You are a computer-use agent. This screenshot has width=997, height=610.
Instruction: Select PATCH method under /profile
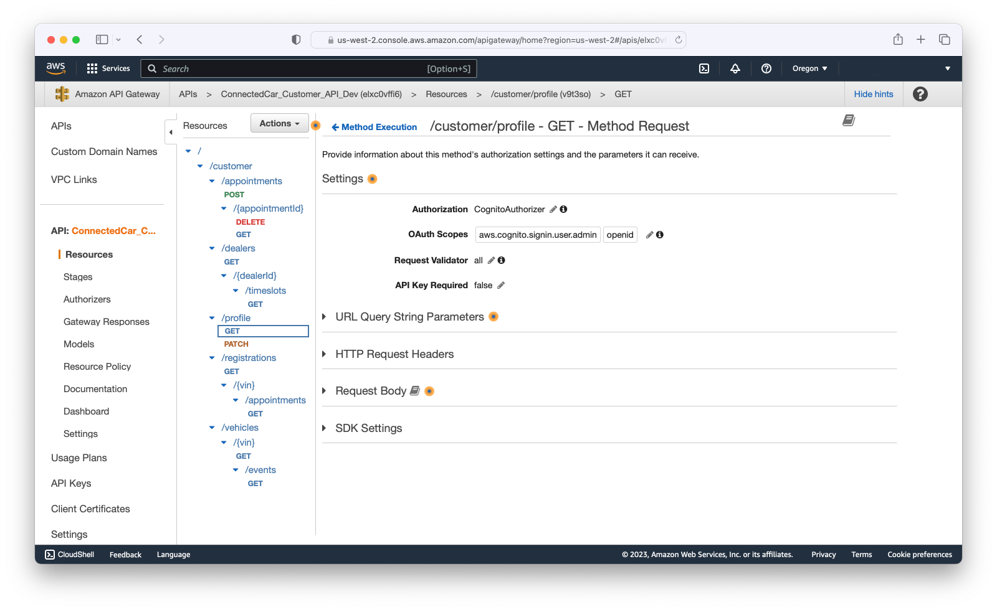coord(236,344)
